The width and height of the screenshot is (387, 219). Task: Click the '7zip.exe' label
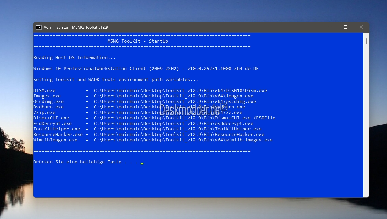[44, 113]
